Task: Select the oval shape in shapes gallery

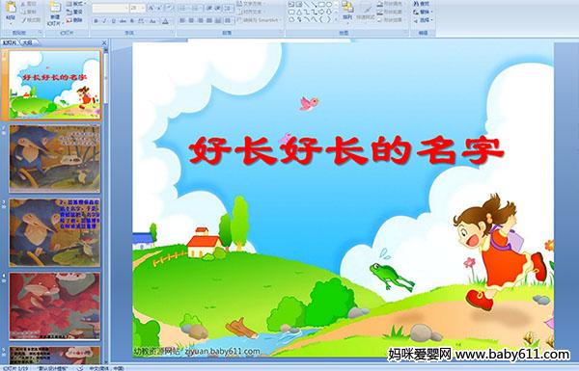Action: click(329, 5)
